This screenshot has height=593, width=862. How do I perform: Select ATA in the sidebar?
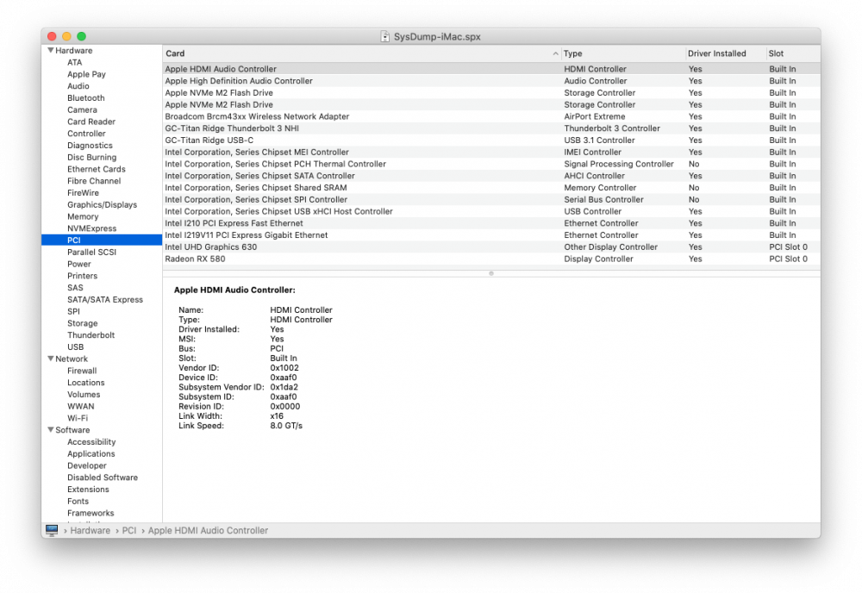tap(75, 62)
